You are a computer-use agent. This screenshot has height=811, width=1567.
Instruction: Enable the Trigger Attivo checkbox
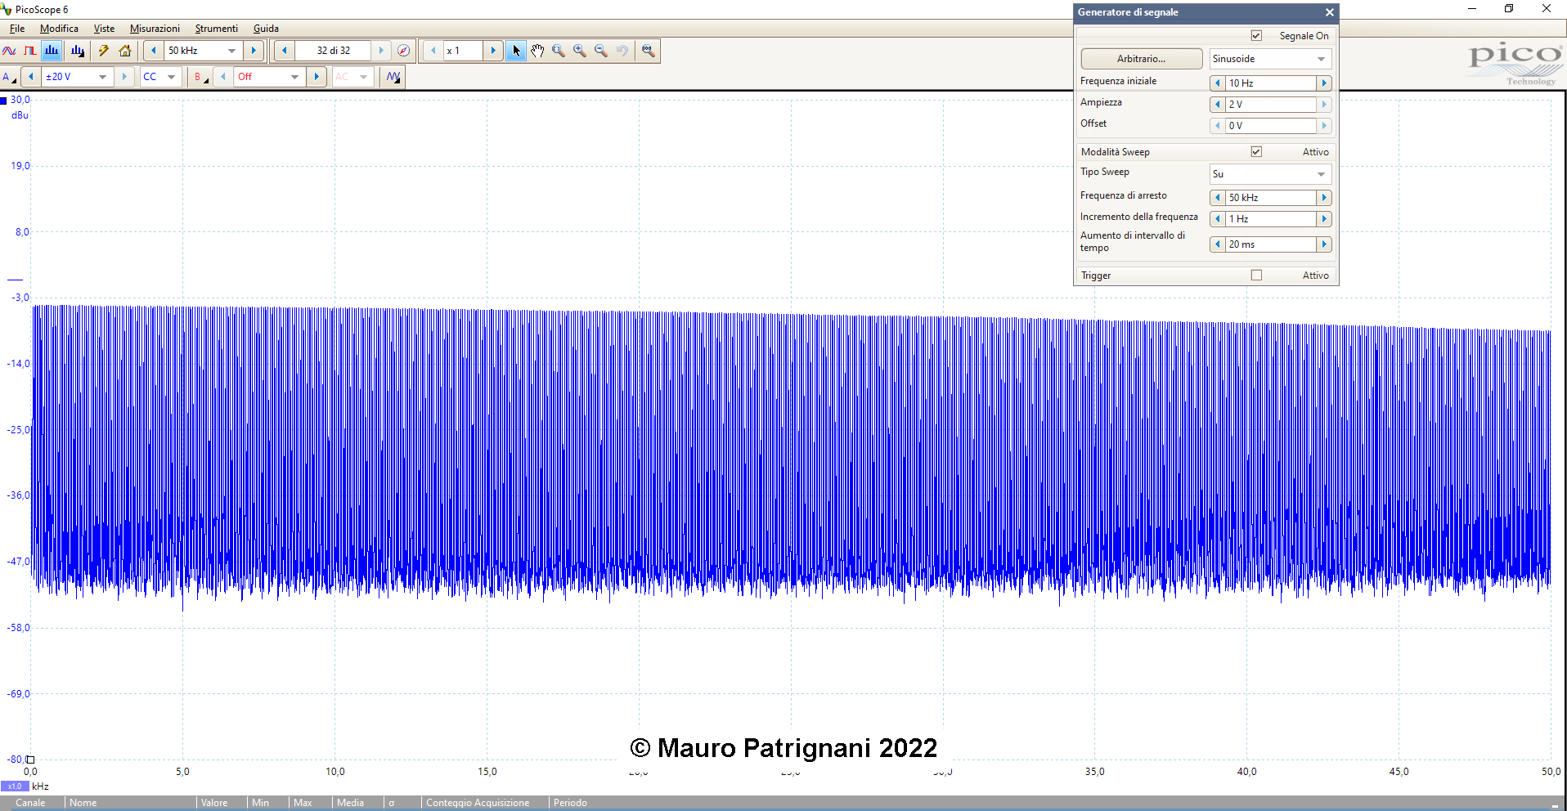(1256, 276)
